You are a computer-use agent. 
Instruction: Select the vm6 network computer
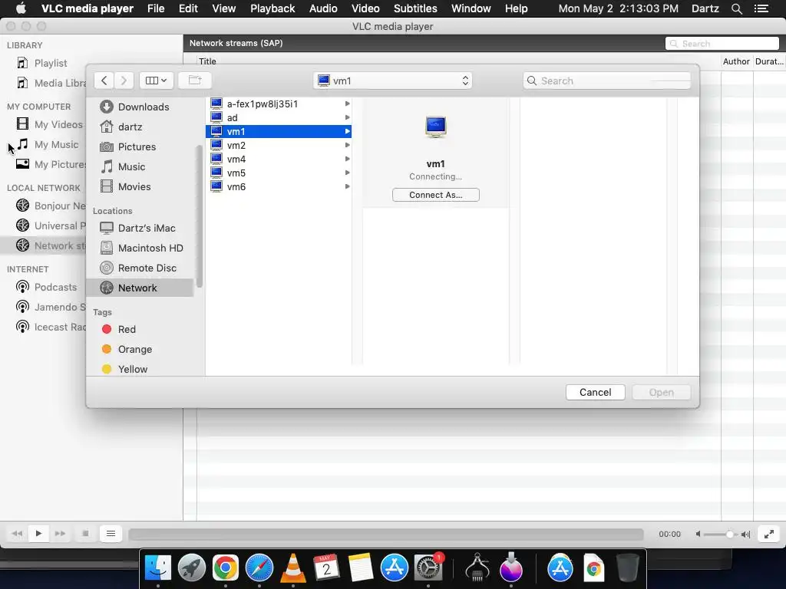pos(279,187)
